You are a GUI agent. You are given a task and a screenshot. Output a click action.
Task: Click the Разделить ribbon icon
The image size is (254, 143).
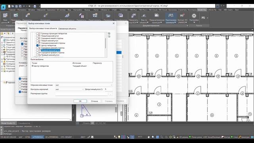81,16
